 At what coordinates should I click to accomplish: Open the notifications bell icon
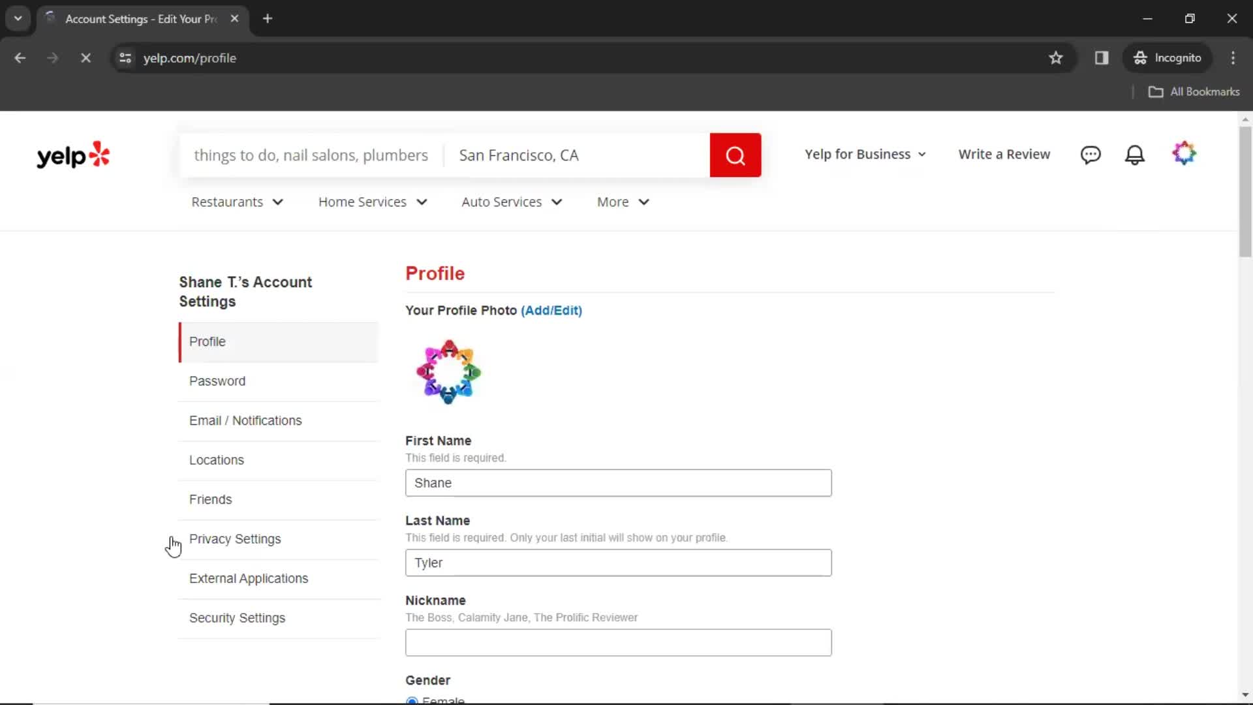point(1135,155)
